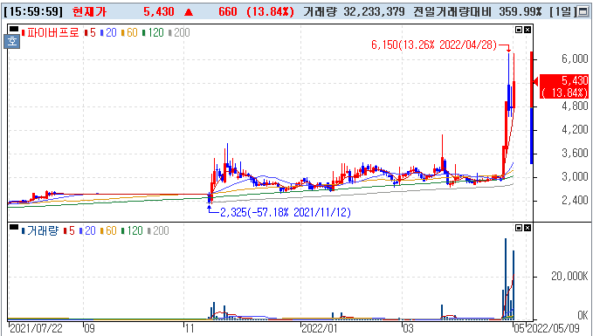This screenshot has height=336, width=593.
Task: Click the 09 month axis label
Action: 89,328
